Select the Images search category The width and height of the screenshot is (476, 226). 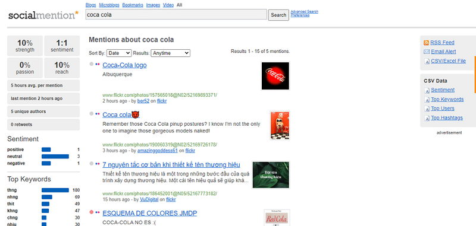click(x=153, y=5)
